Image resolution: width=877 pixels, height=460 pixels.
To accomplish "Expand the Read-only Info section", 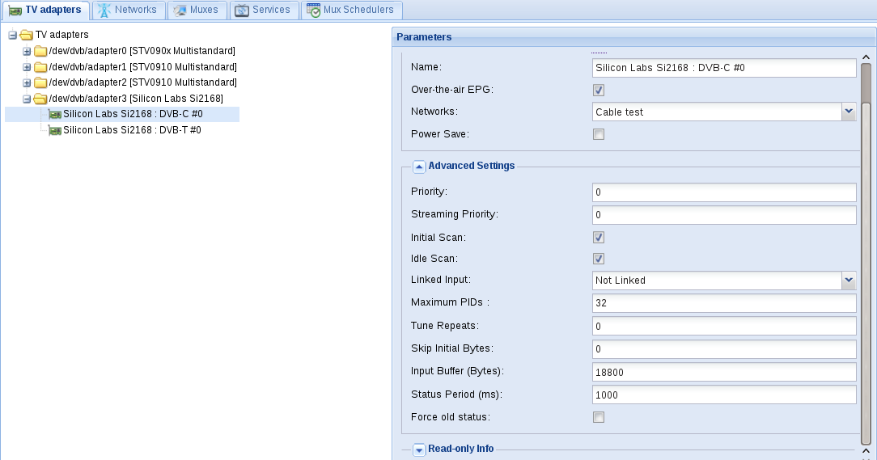I will (419, 449).
